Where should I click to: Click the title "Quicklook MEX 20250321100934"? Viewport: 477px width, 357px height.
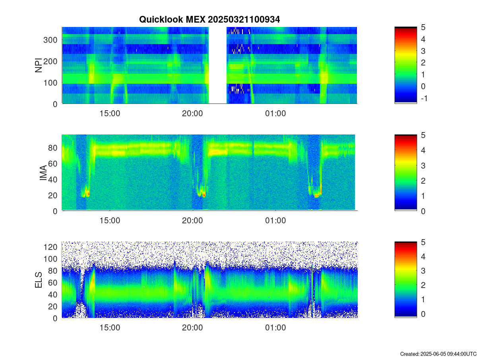(x=209, y=19)
